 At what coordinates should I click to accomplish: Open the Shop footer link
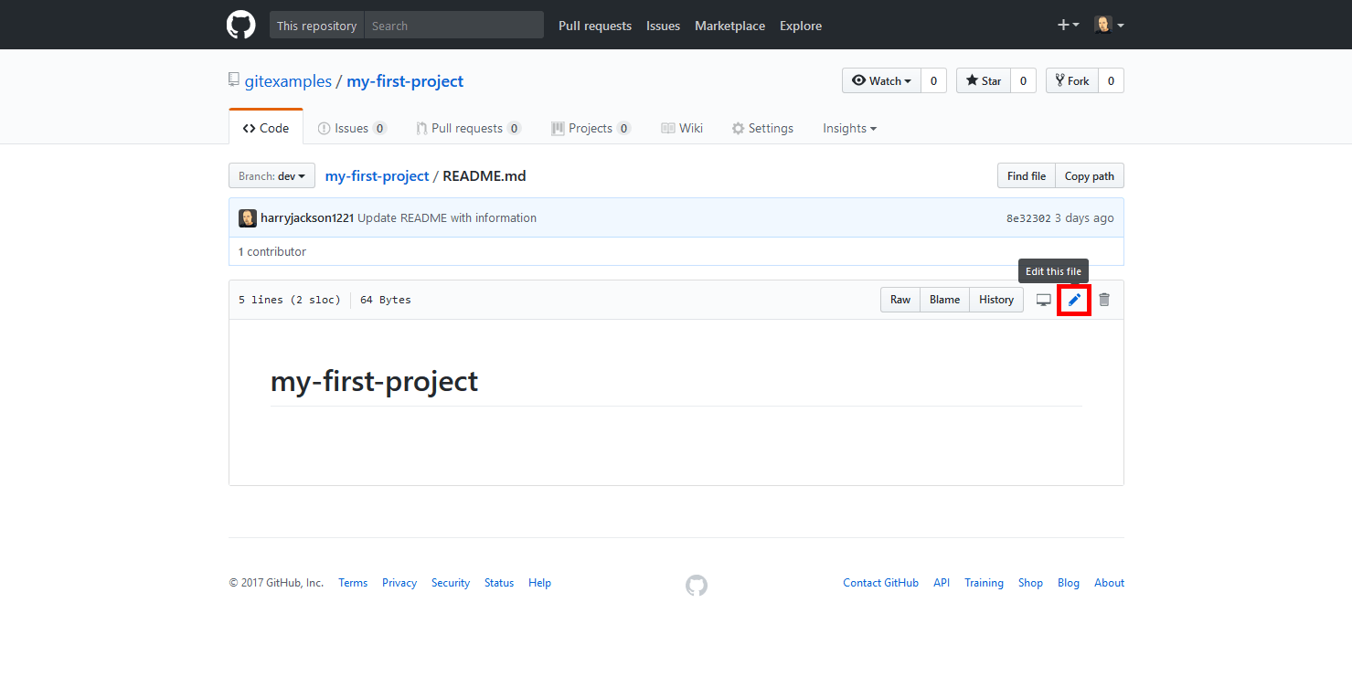tap(1030, 583)
